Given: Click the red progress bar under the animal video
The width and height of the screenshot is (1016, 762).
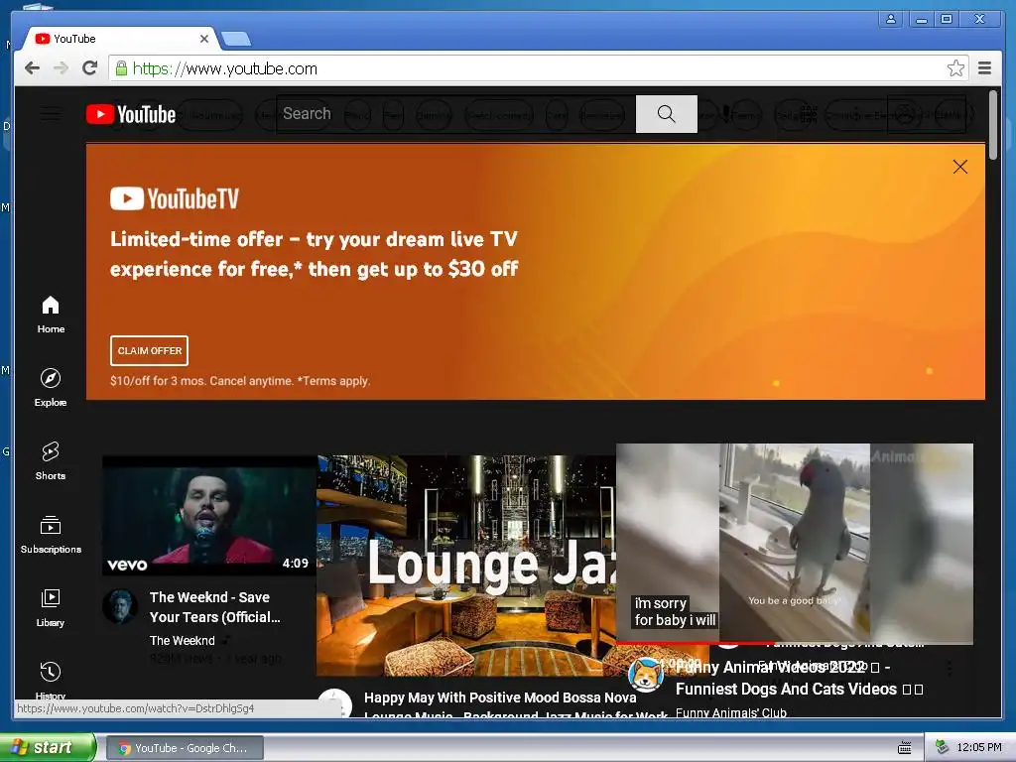Looking at the screenshot, I should pyautogui.click(x=695, y=643).
